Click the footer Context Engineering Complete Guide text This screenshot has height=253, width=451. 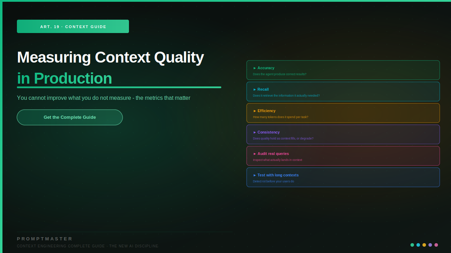(88, 246)
